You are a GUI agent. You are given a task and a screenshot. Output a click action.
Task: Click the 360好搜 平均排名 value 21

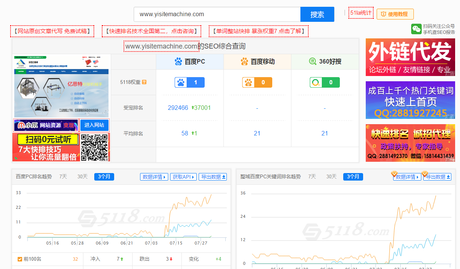coord(325,133)
